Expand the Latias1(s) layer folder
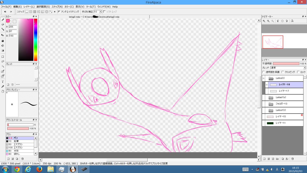This screenshot has height=173, width=307. coord(271,97)
